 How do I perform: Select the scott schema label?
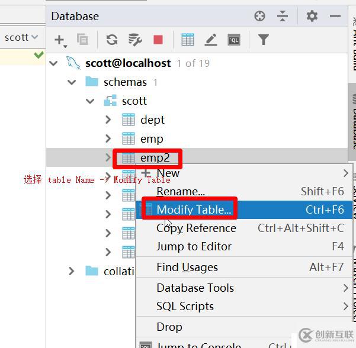point(134,101)
